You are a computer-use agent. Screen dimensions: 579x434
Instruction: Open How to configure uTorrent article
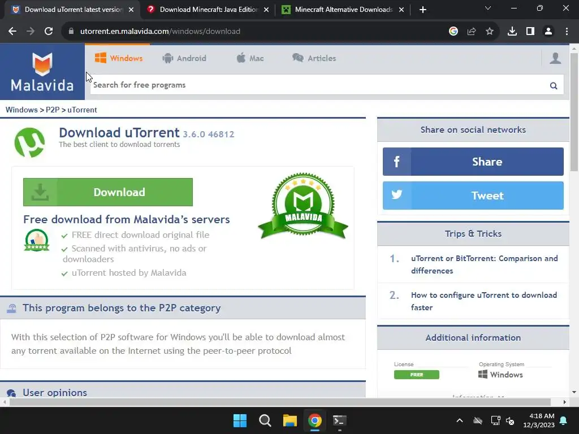click(484, 301)
